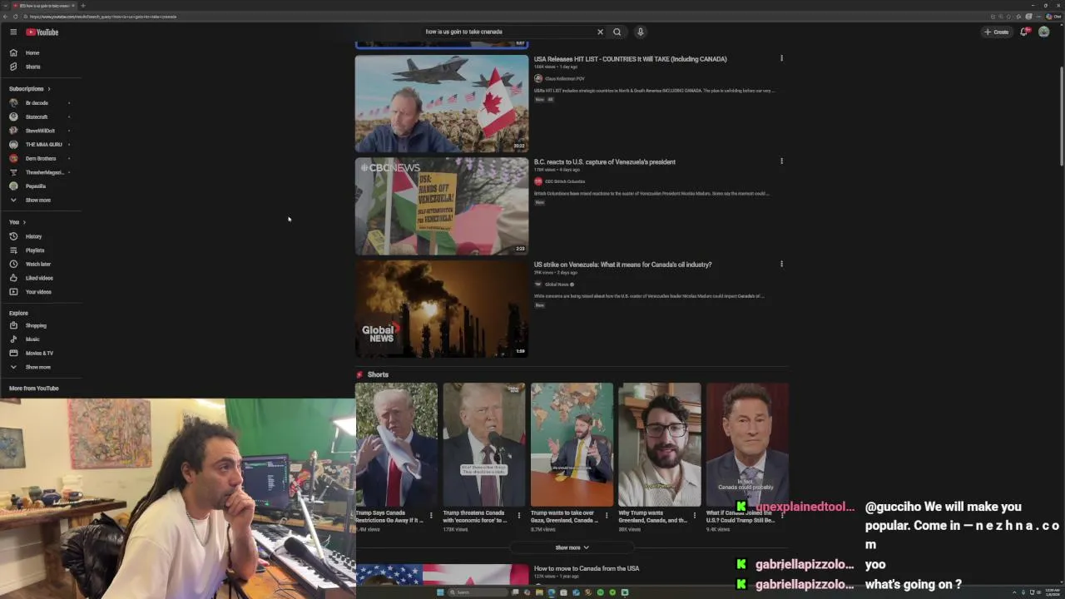Open the 'Why Trump wants Greenland' short
The image size is (1065, 599).
click(x=660, y=444)
